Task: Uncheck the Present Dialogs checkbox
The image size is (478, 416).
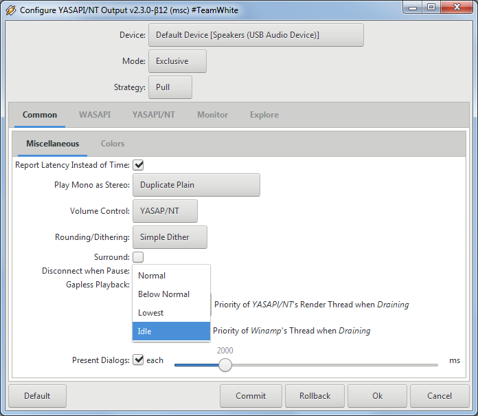Action: coord(138,360)
